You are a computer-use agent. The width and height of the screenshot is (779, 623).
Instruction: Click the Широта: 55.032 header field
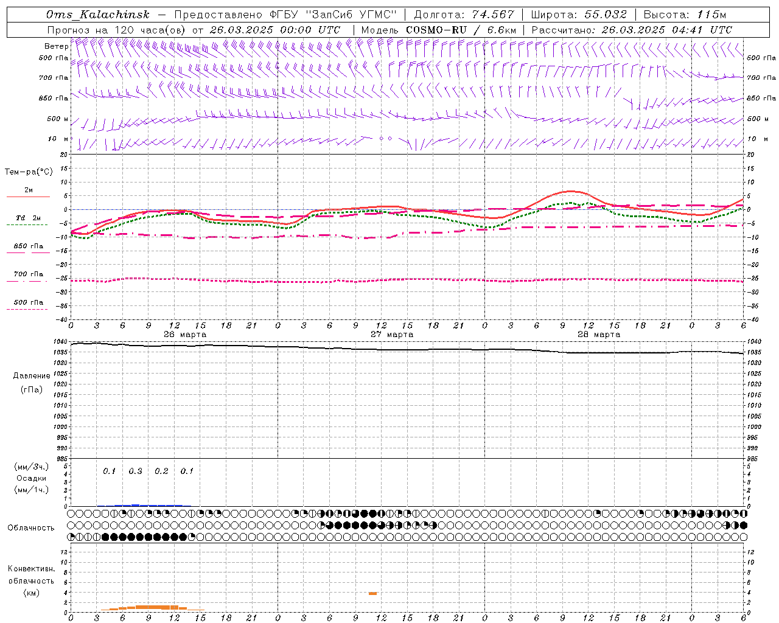coord(579,15)
